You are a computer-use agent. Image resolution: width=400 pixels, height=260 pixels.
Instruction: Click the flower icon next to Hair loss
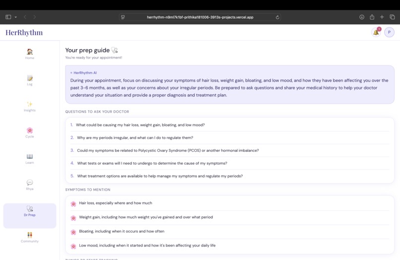click(x=73, y=204)
